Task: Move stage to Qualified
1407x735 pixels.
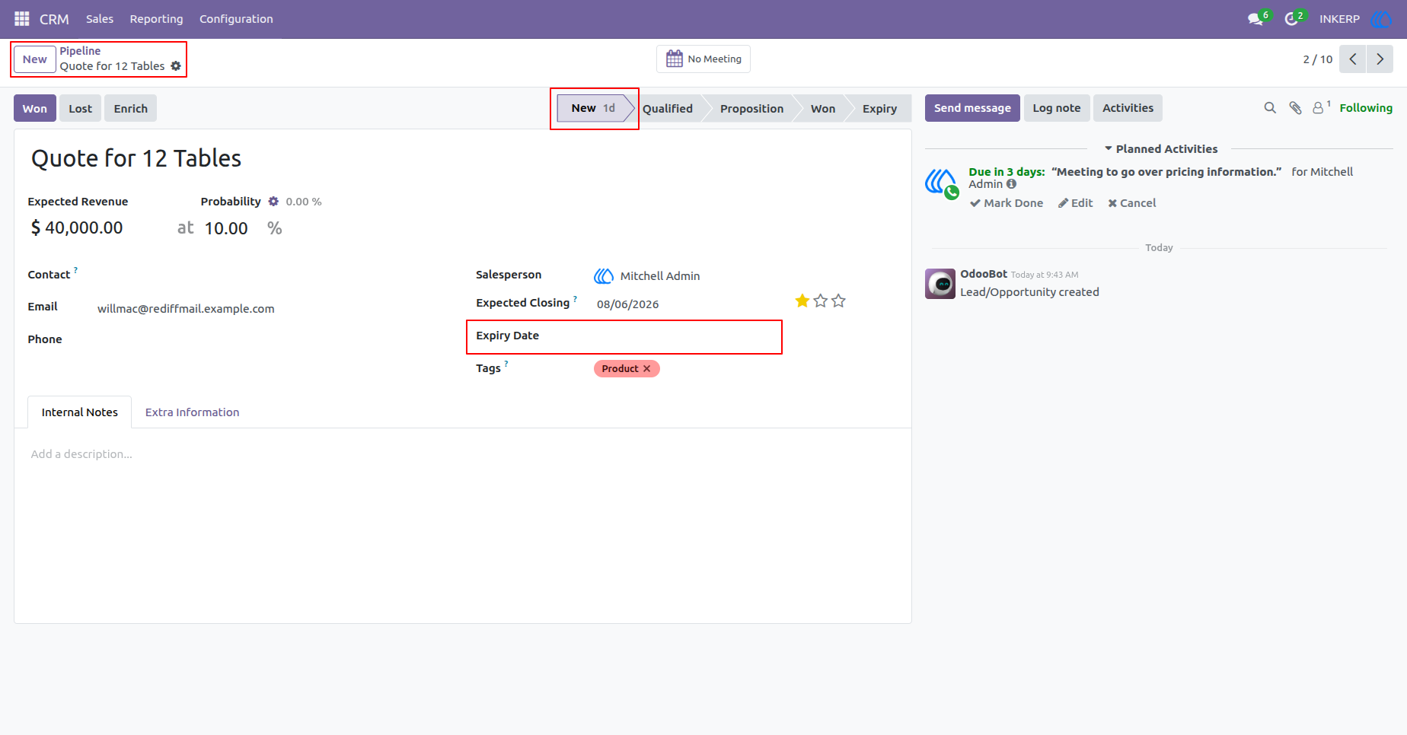Action: click(x=668, y=109)
